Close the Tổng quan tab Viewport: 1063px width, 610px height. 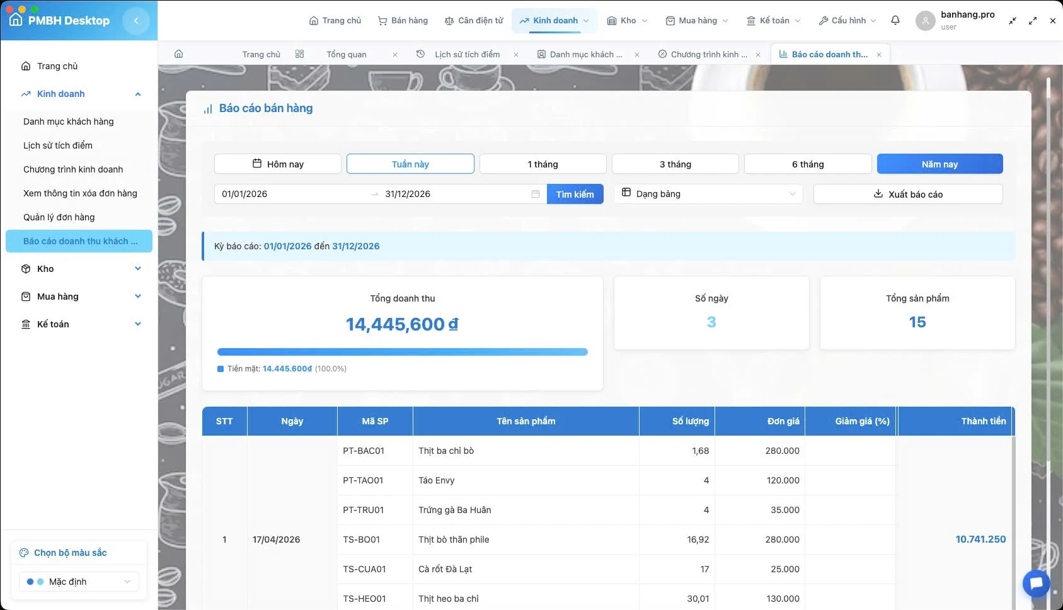[x=395, y=55]
